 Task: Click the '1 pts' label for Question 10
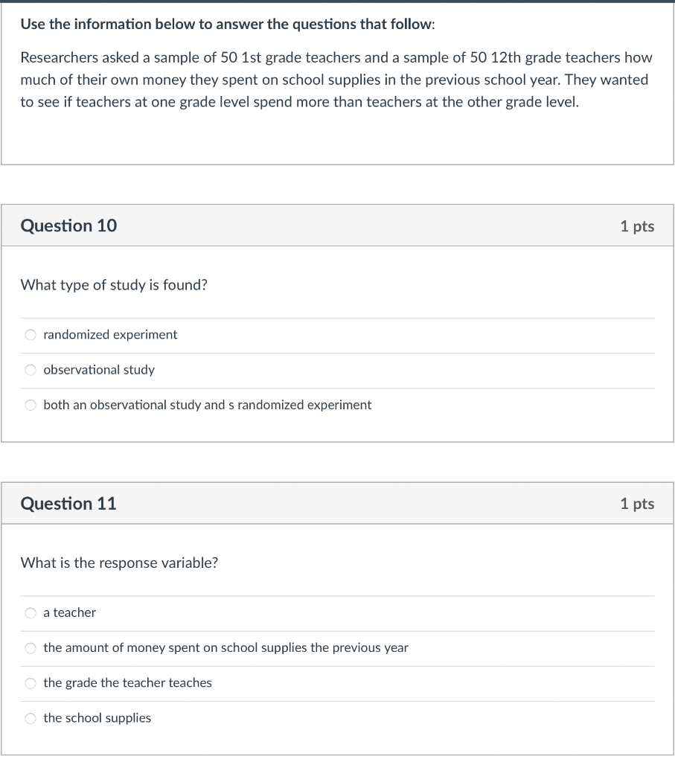(x=637, y=226)
